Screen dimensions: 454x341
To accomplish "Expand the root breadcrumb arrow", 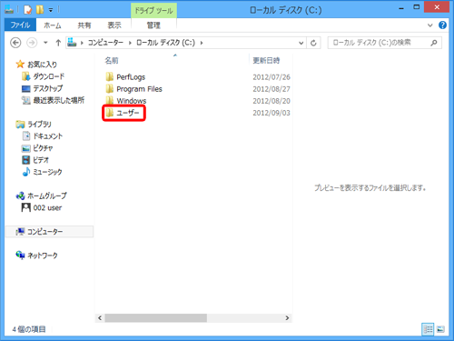I will [82, 43].
